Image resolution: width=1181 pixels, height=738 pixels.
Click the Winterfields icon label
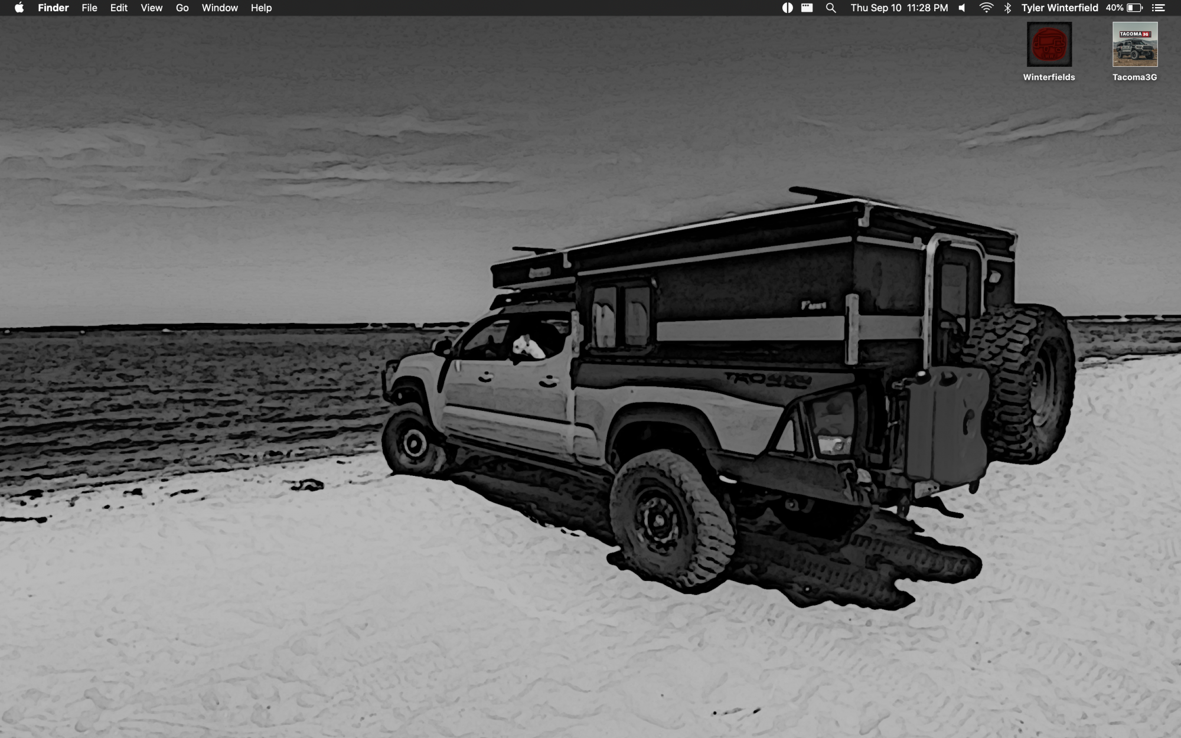pyautogui.click(x=1049, y=77)
